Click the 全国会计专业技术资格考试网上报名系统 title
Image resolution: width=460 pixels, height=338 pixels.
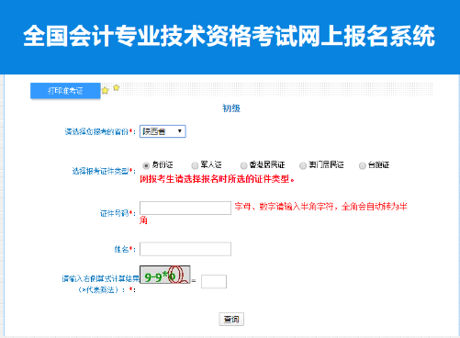229,36
